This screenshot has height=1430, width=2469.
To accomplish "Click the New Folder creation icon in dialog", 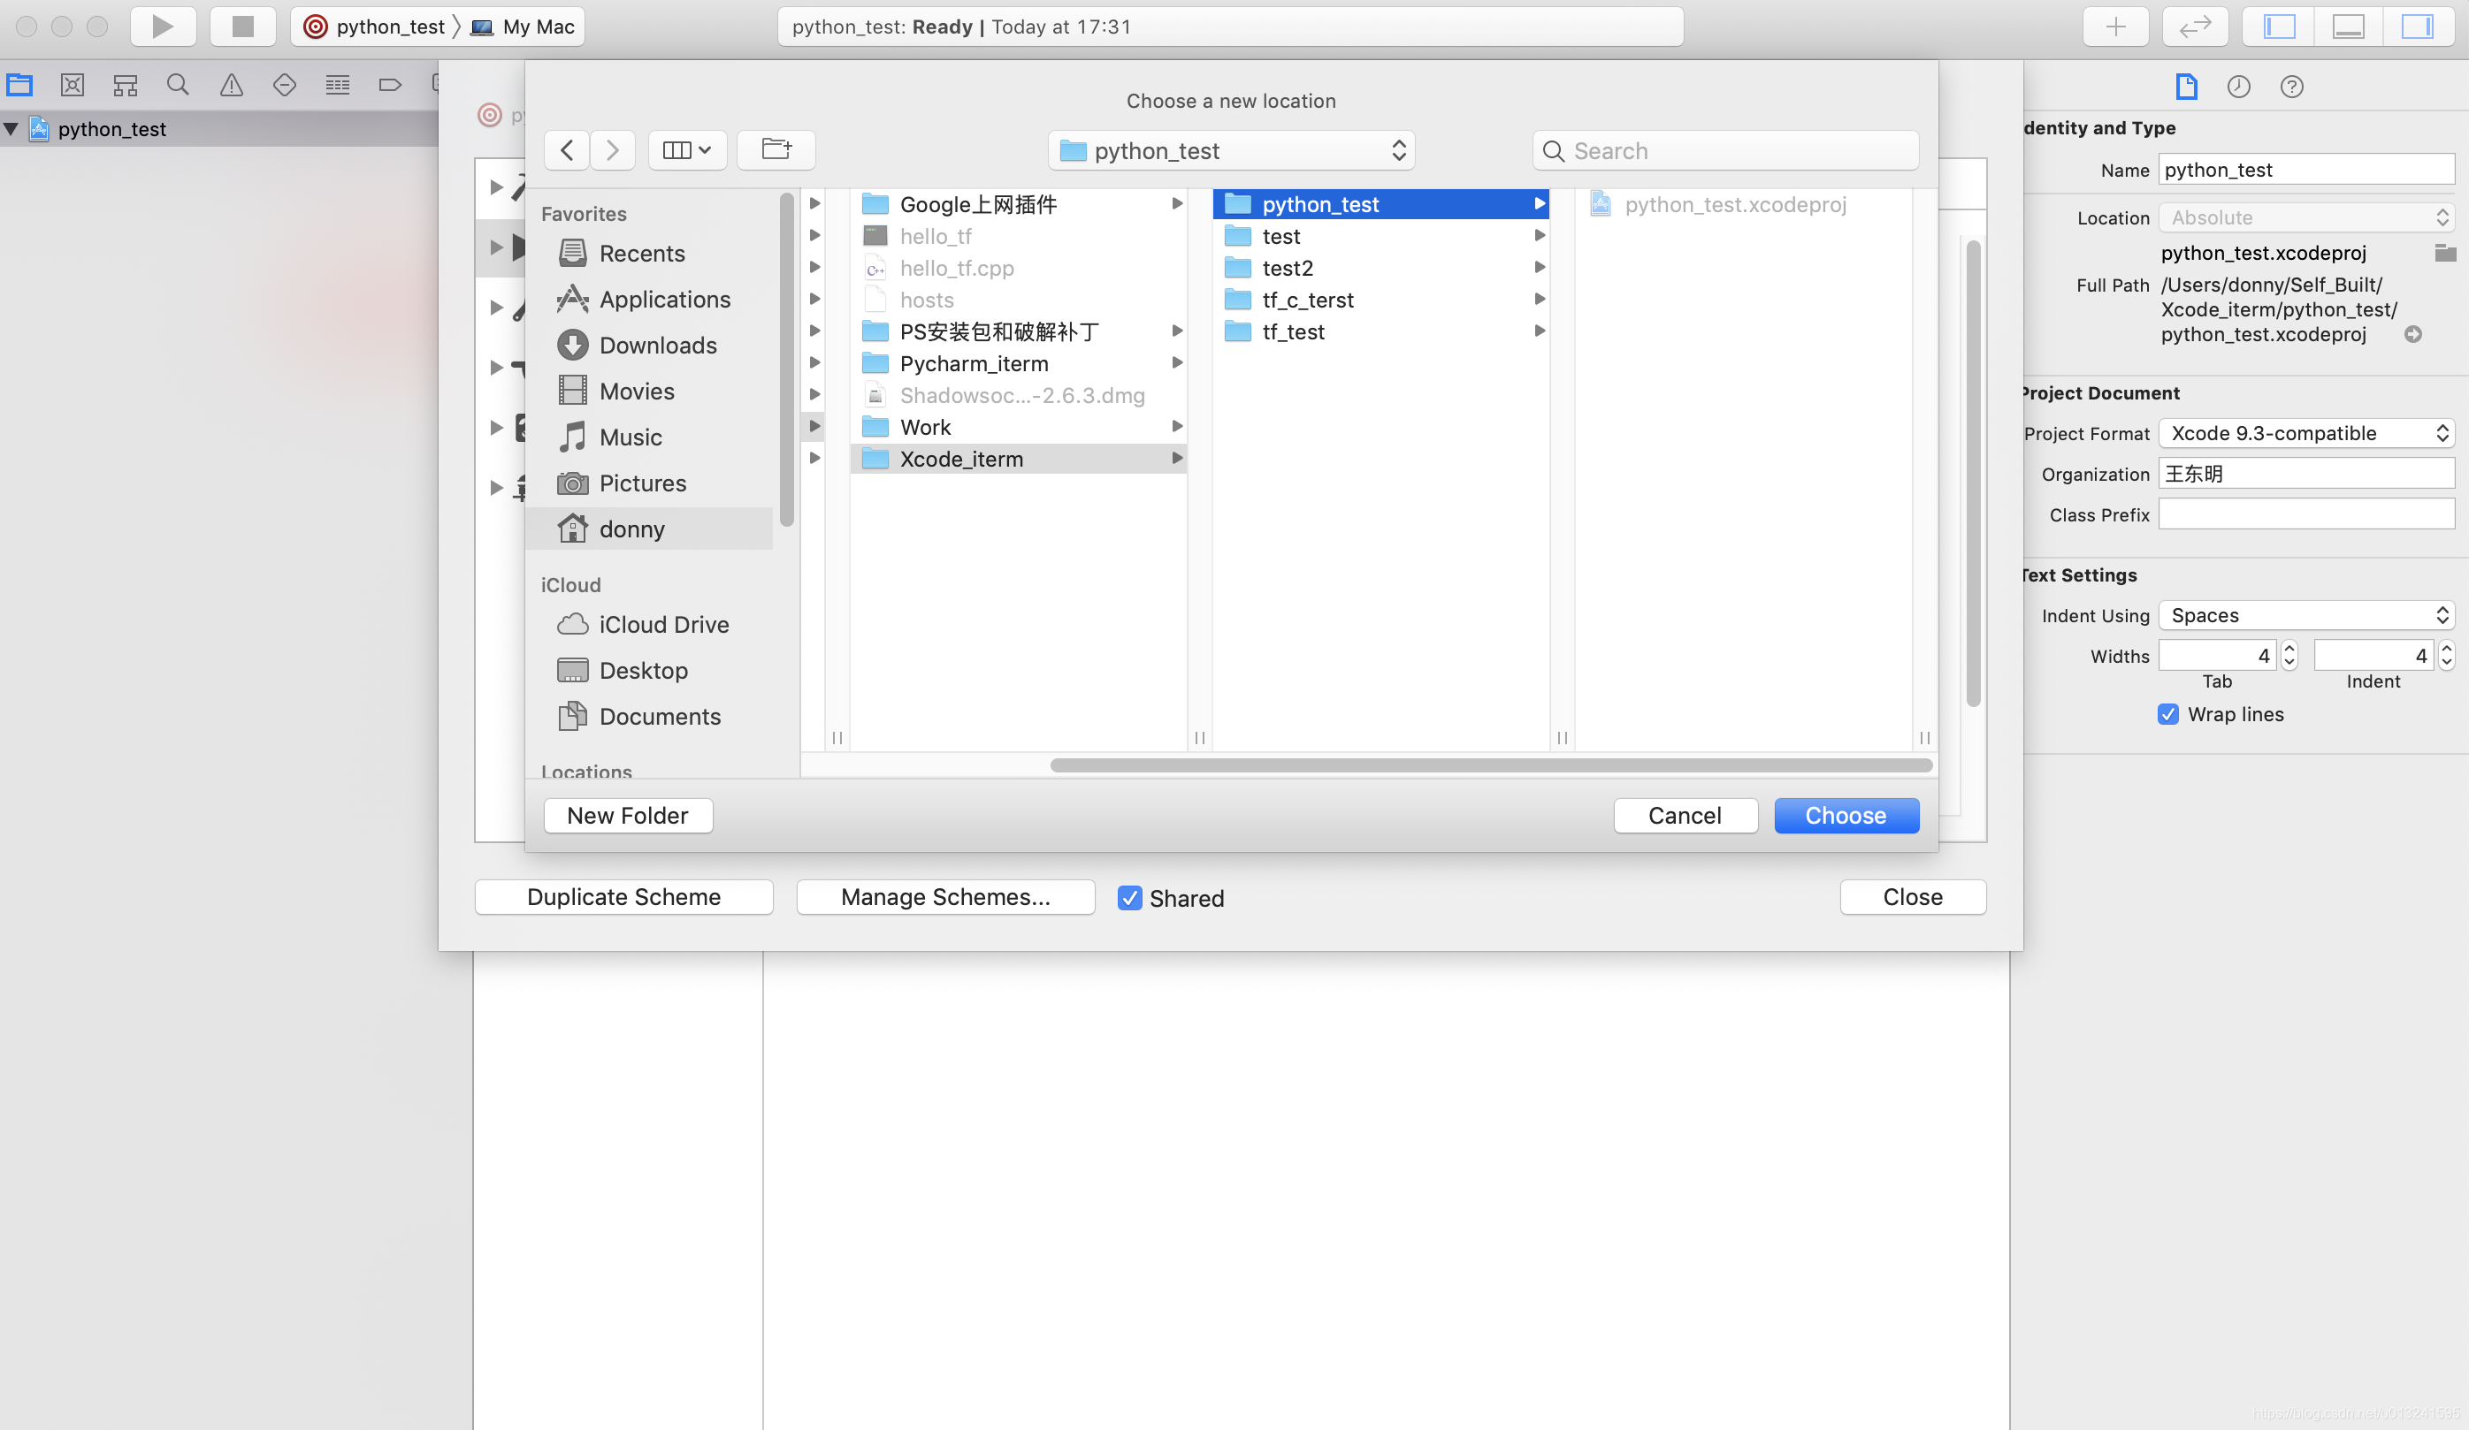I will point(776,148).
